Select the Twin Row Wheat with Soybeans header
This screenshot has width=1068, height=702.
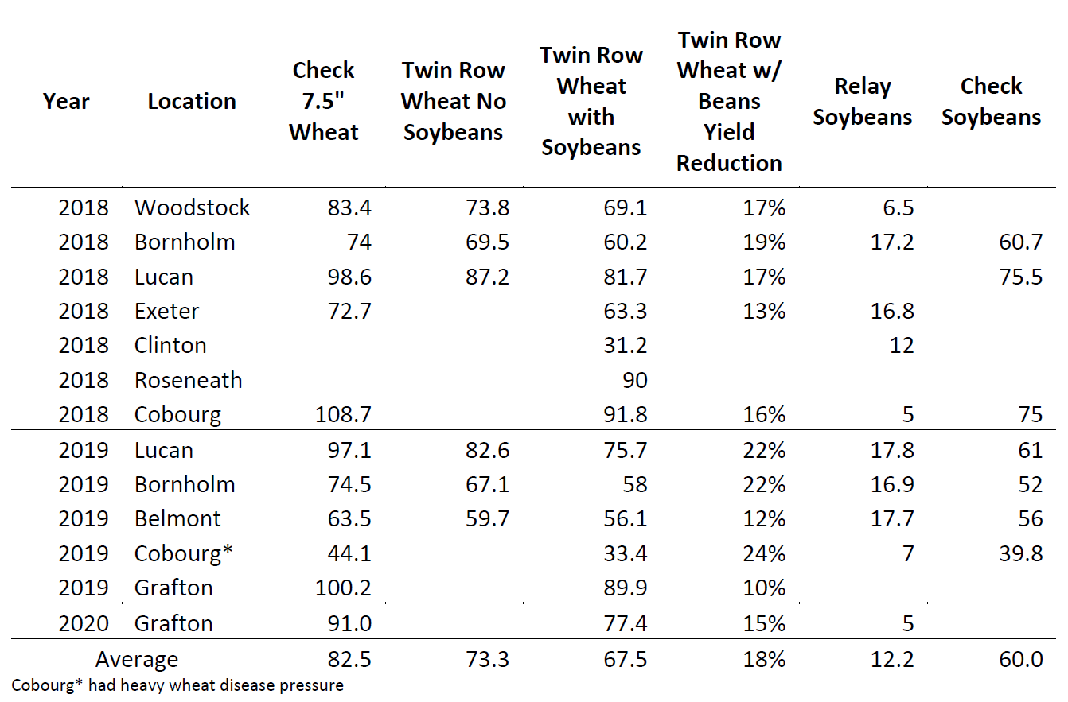(x=591, y=101)
